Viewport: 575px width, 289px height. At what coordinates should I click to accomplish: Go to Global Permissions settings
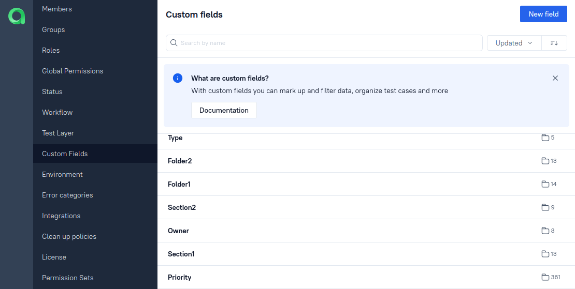pyautogui.click(x=73, y=71)
